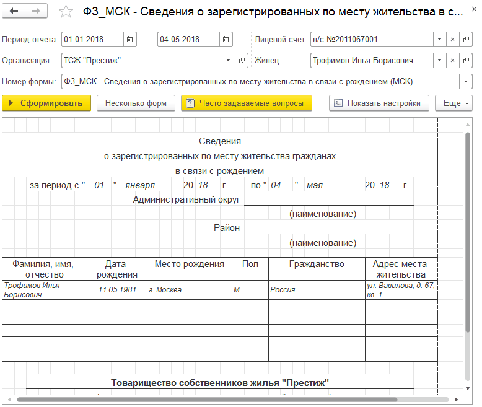This screenshot has height=407, width=482.
Task: Click the horizontal scrollbar thumb
Action: 207,400
